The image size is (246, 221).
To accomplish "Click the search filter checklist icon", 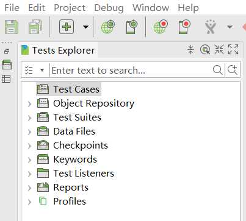I will (29, 70).
